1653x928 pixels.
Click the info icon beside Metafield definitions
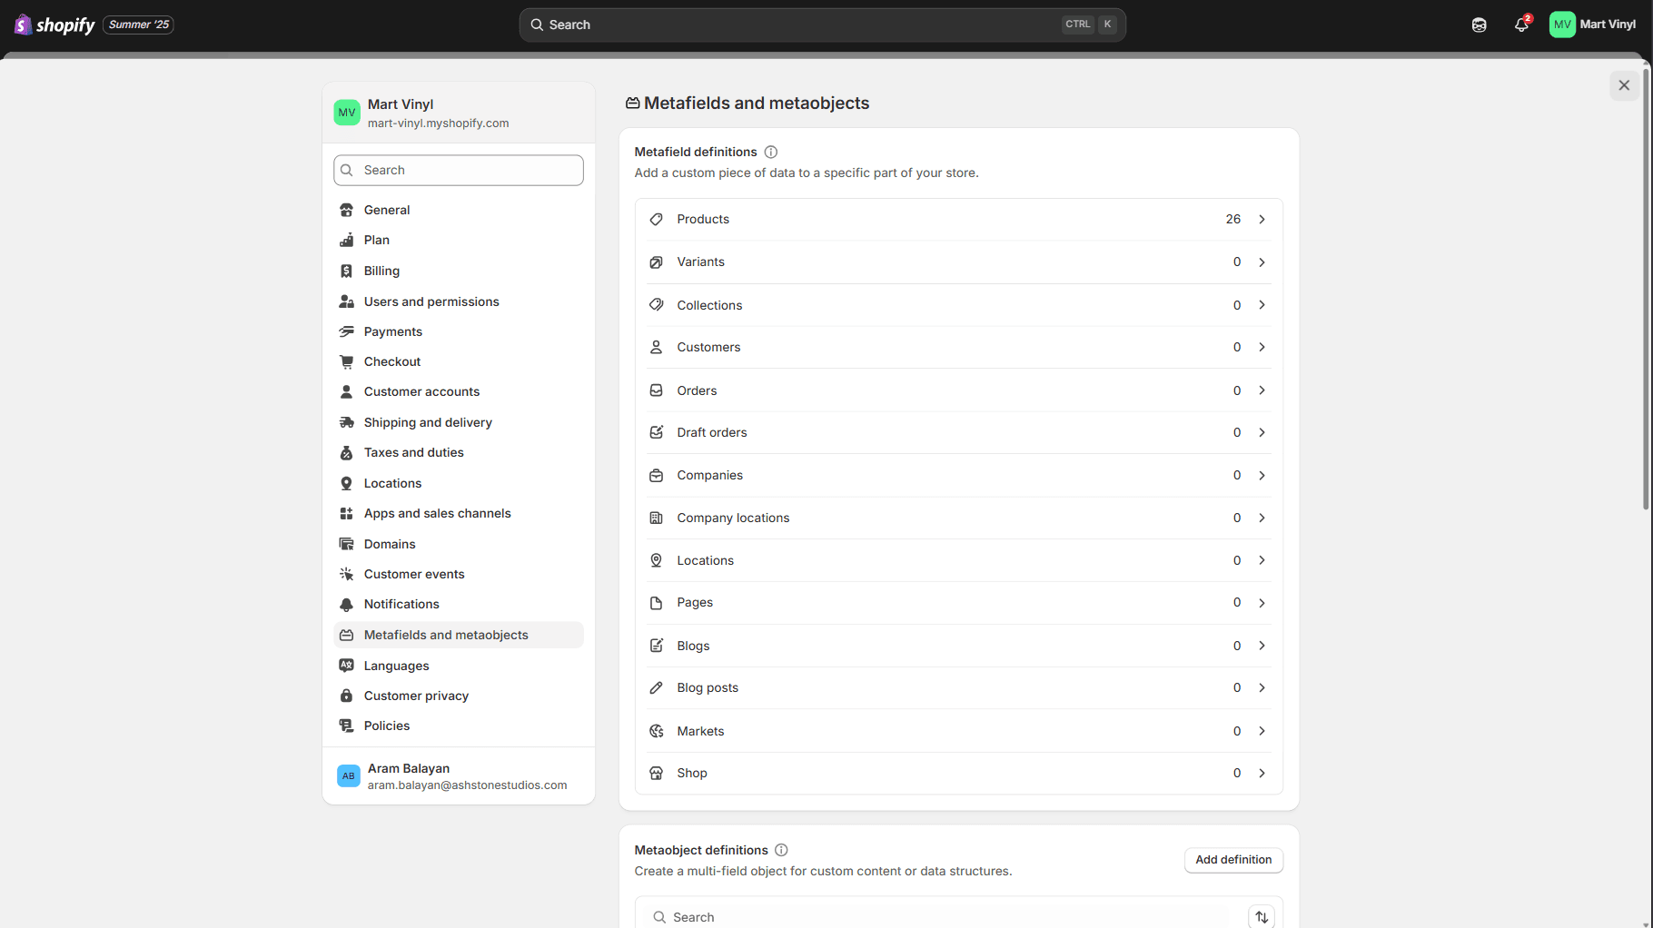[x=770, y=152]
